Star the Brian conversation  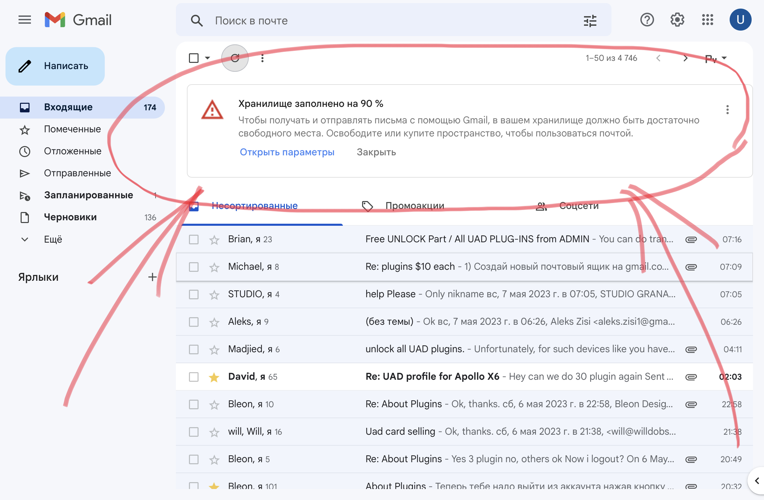pos(214,240)
